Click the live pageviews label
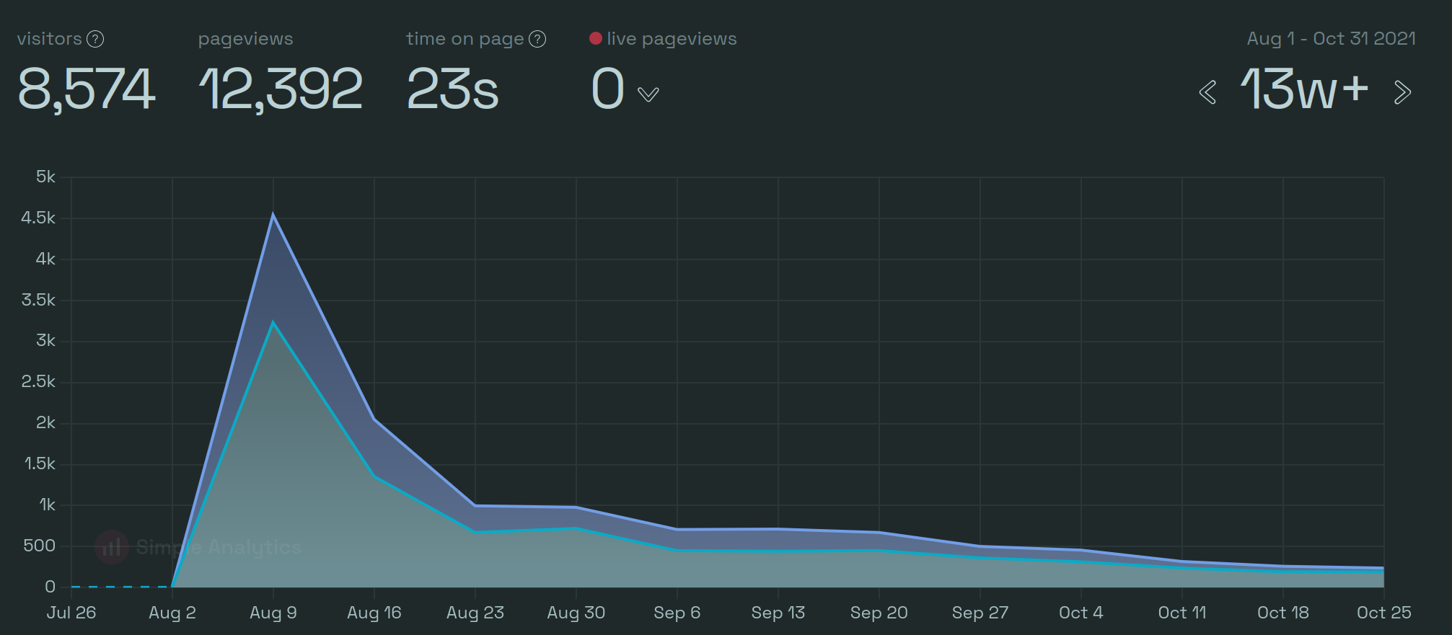Viewport: 1452px width, 635px height. point(672,39)
